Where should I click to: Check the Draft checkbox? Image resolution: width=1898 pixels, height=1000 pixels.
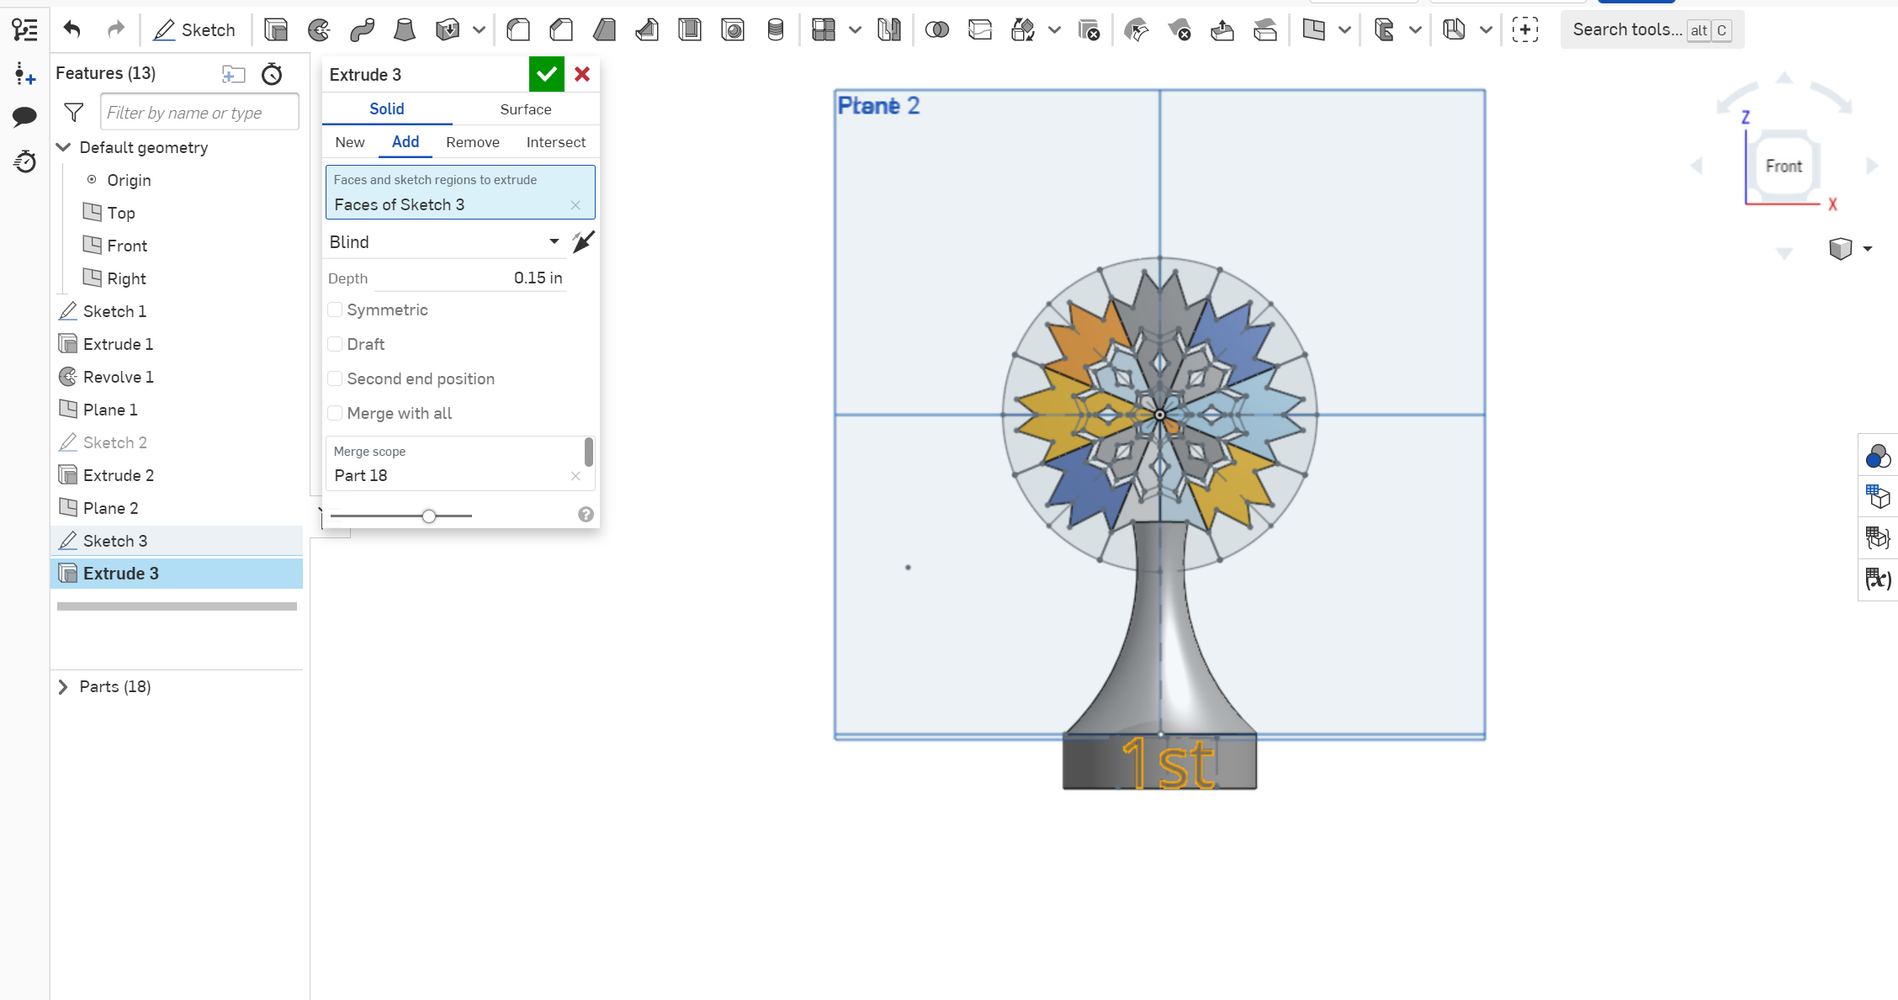click(335, 344)
